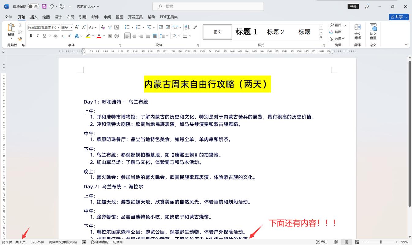Select align right paragraph alignment

click(x=141, y=36)
